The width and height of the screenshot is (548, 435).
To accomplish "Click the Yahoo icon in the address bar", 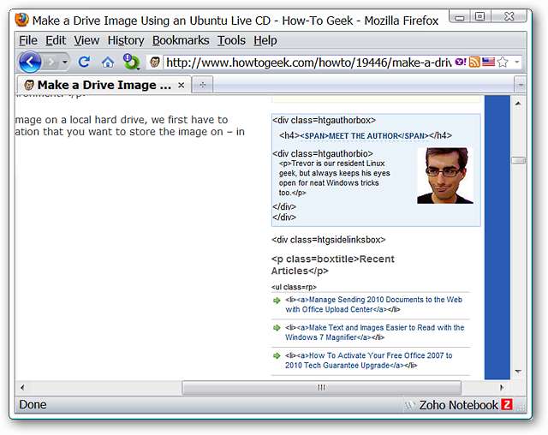I will pos(460,62).
